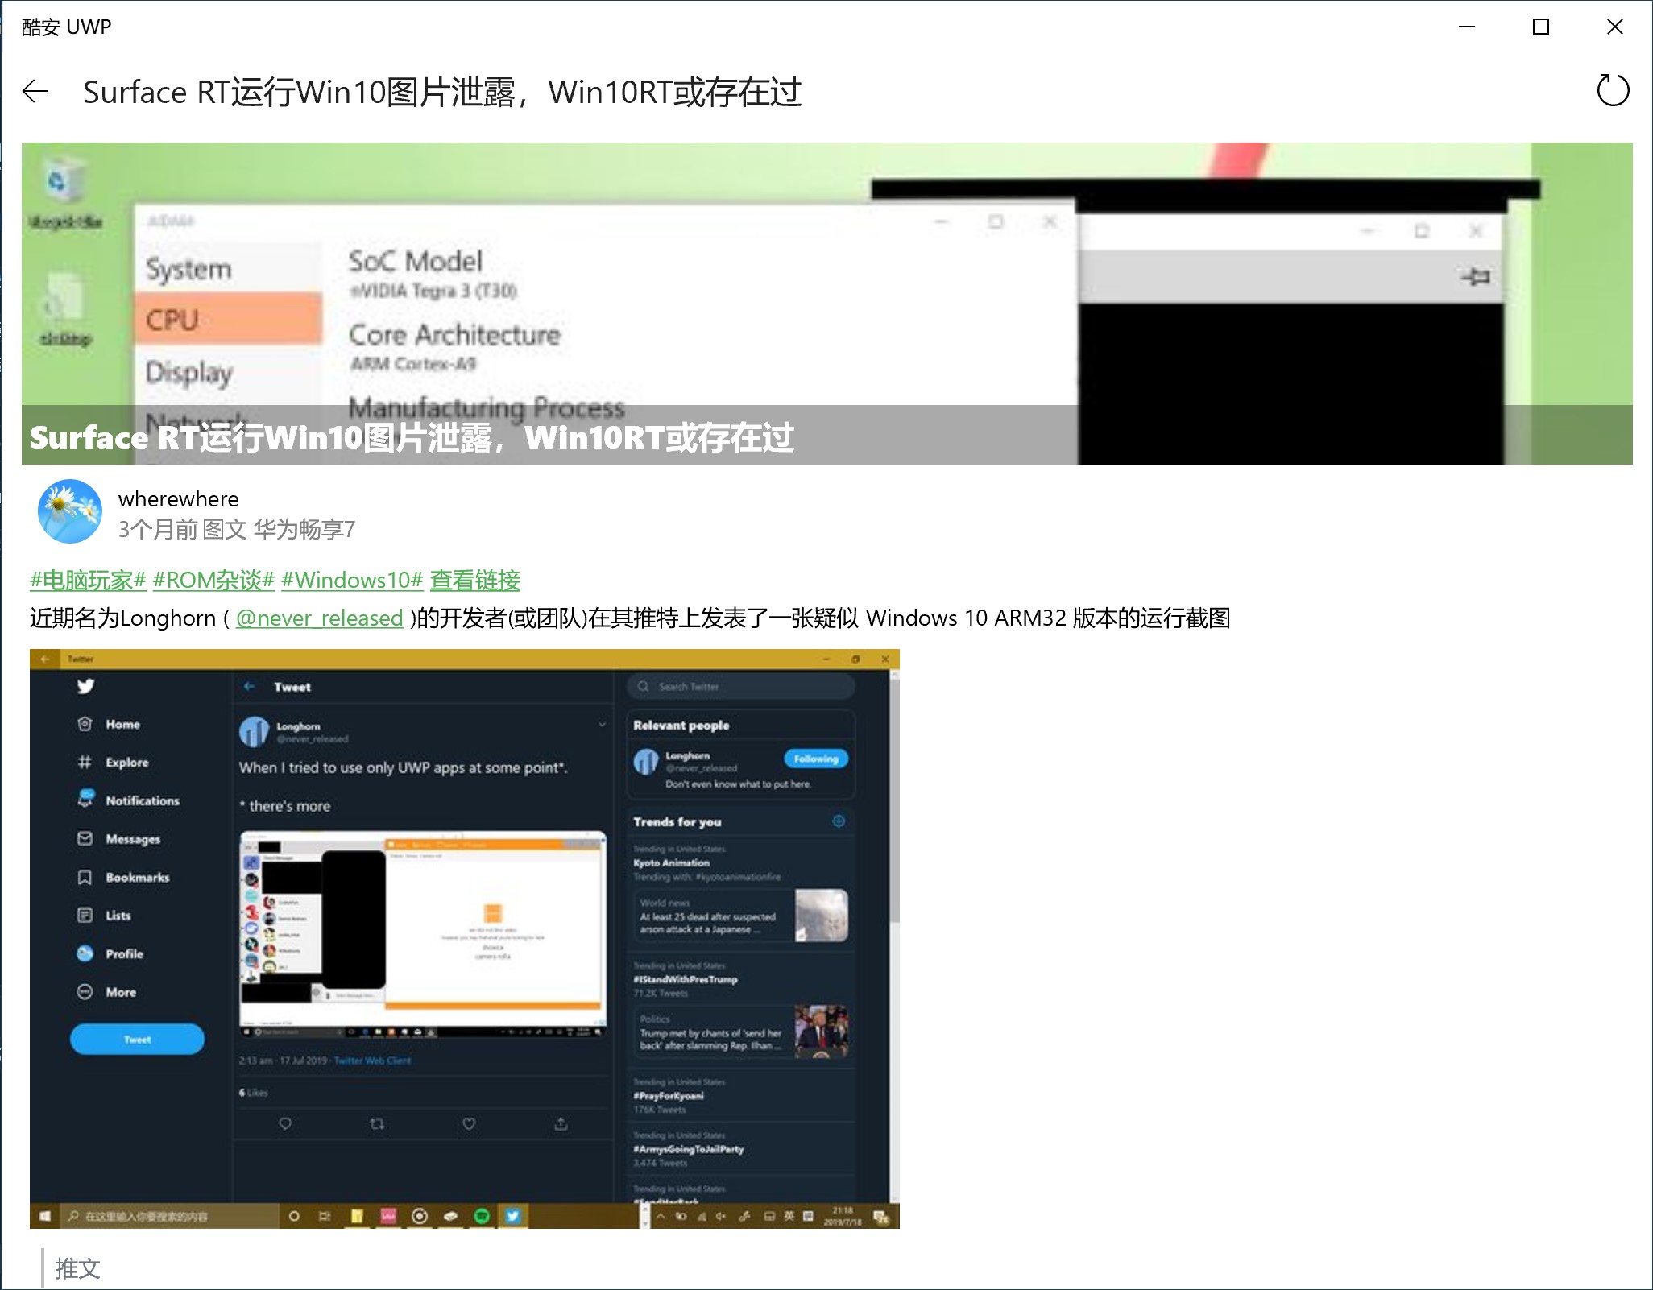Refresh the article with the circular arrow
Viewport: 1653px width, 1290px height.
tap(1613, 91)
